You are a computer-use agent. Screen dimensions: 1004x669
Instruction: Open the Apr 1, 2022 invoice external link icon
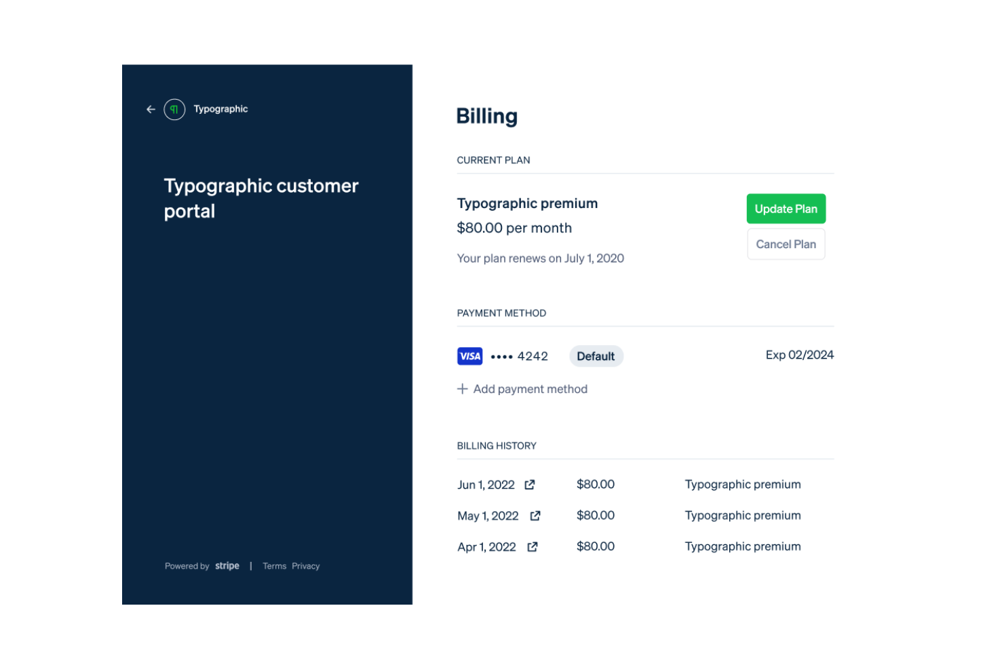(x=533, y=546)
